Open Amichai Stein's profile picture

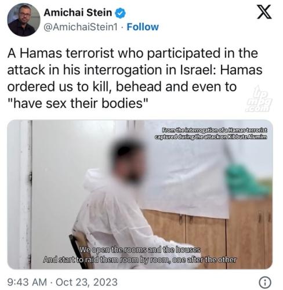pos(24,20)
